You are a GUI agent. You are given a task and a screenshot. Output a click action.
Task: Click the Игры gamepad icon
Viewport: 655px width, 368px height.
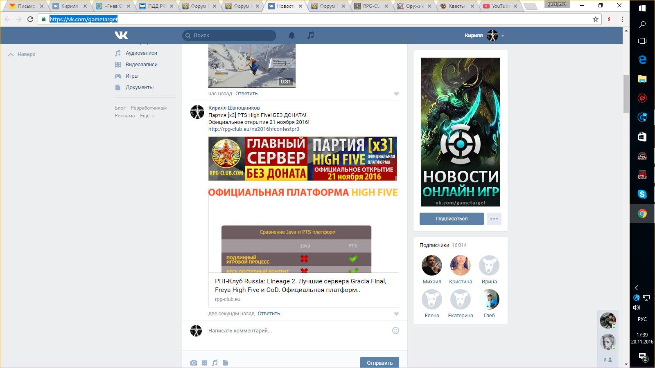[x=118, y=76]
